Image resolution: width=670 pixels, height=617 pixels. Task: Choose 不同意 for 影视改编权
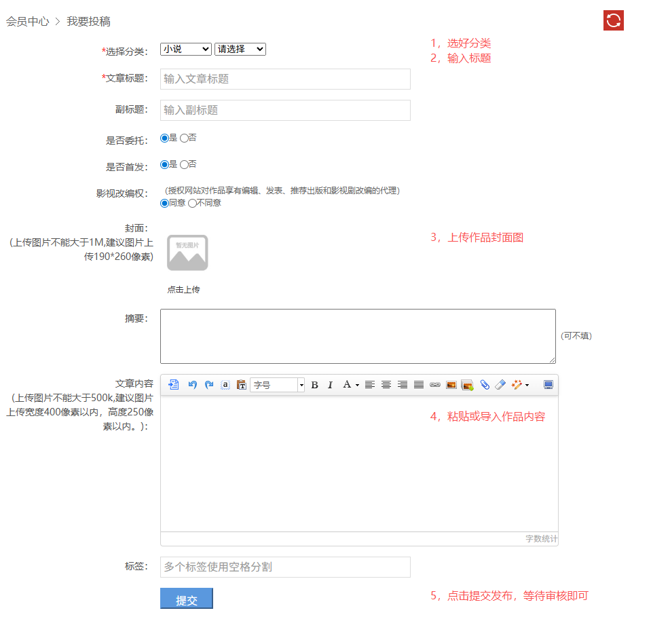click(192, 203)
